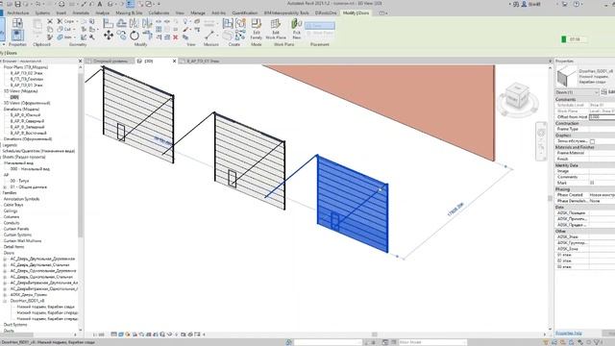Click Edit Family button in Mode panel

pyautogui.click(x=257, y=29)
